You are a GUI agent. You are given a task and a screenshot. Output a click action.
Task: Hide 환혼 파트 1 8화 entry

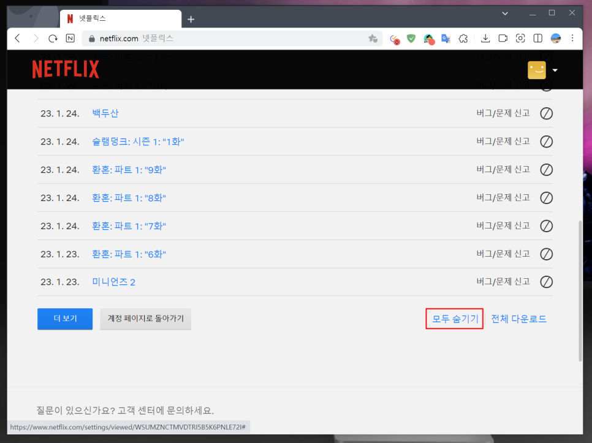pyautogui.click(x=546, y=198)
